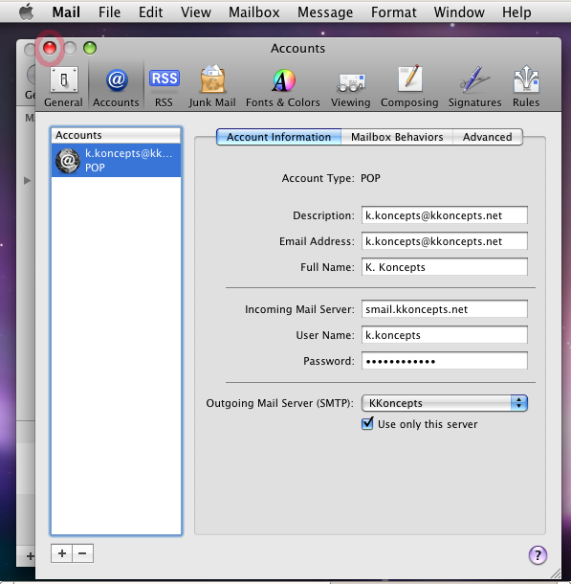Click the User Name text field

pyautogui.click(x=445, y=335)
